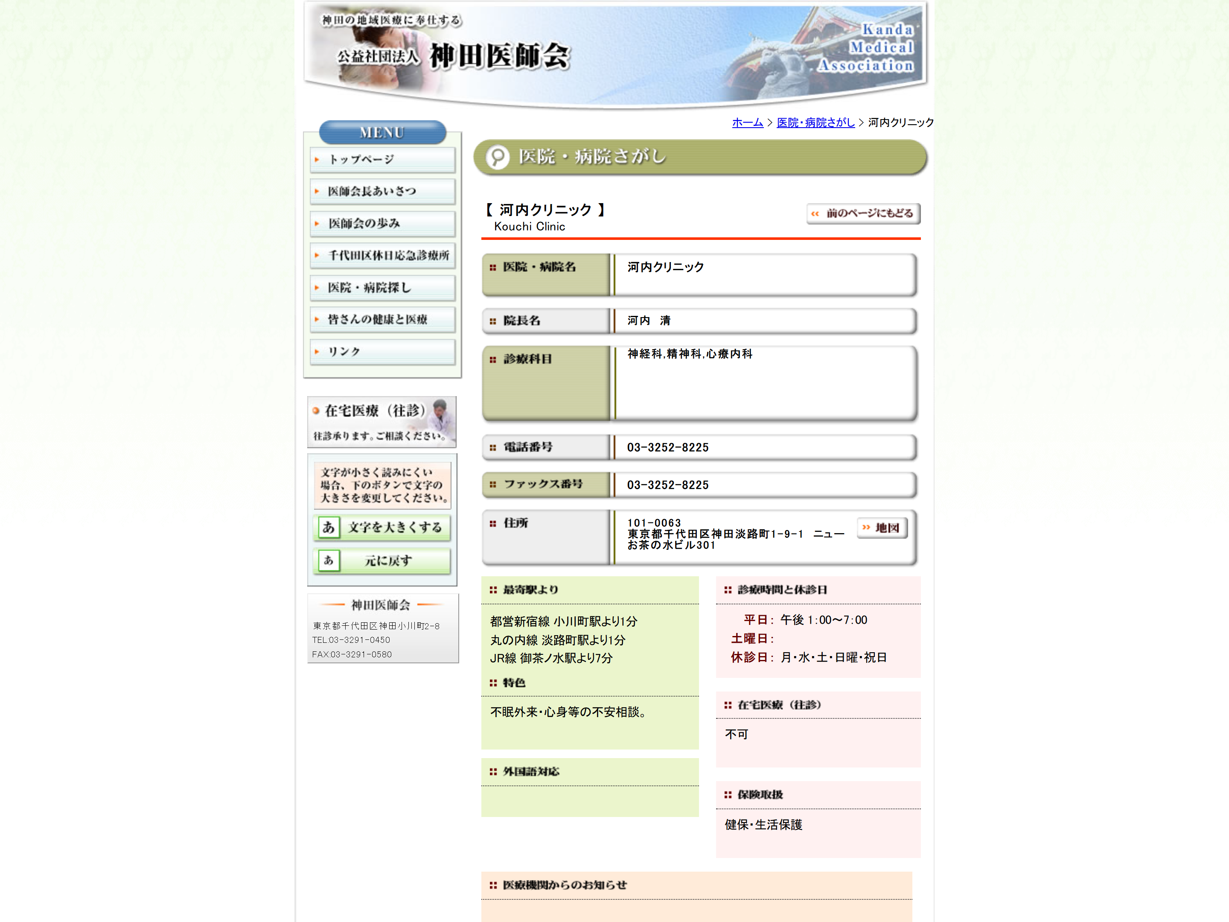This screenshot has width=1229, height=922.
Task: Click 不可 under 在宅医療（往診）
Action: (x=737, y=735)
